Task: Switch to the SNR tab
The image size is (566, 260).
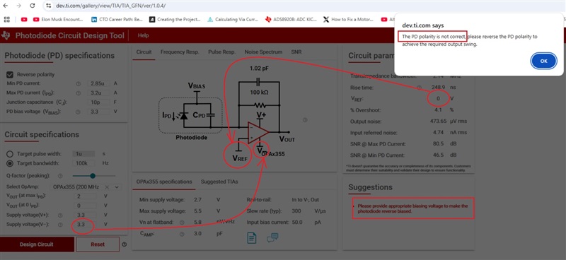Action: coord(296,52)
